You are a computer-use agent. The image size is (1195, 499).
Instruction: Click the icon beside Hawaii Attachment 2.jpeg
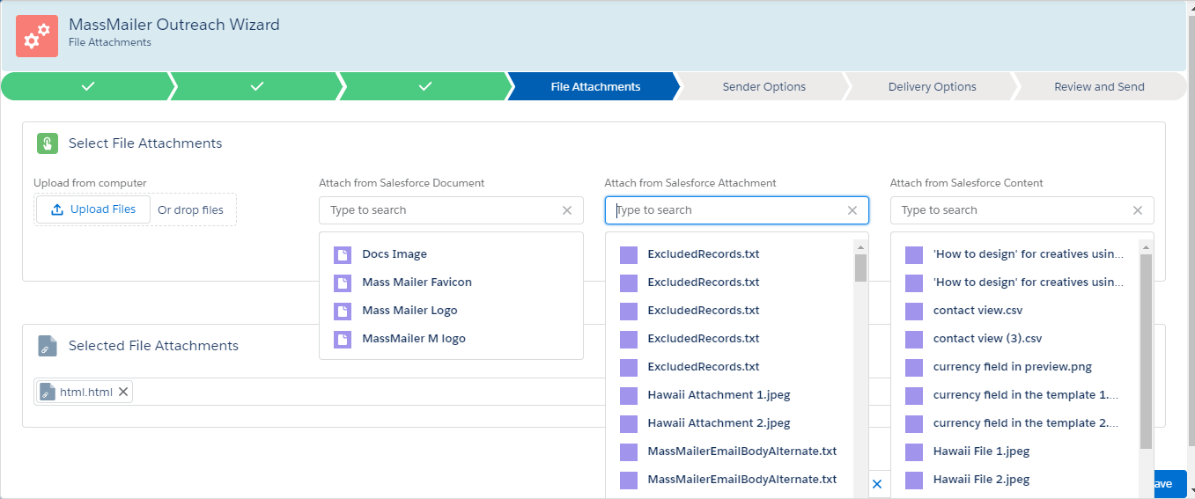point(629,423)
